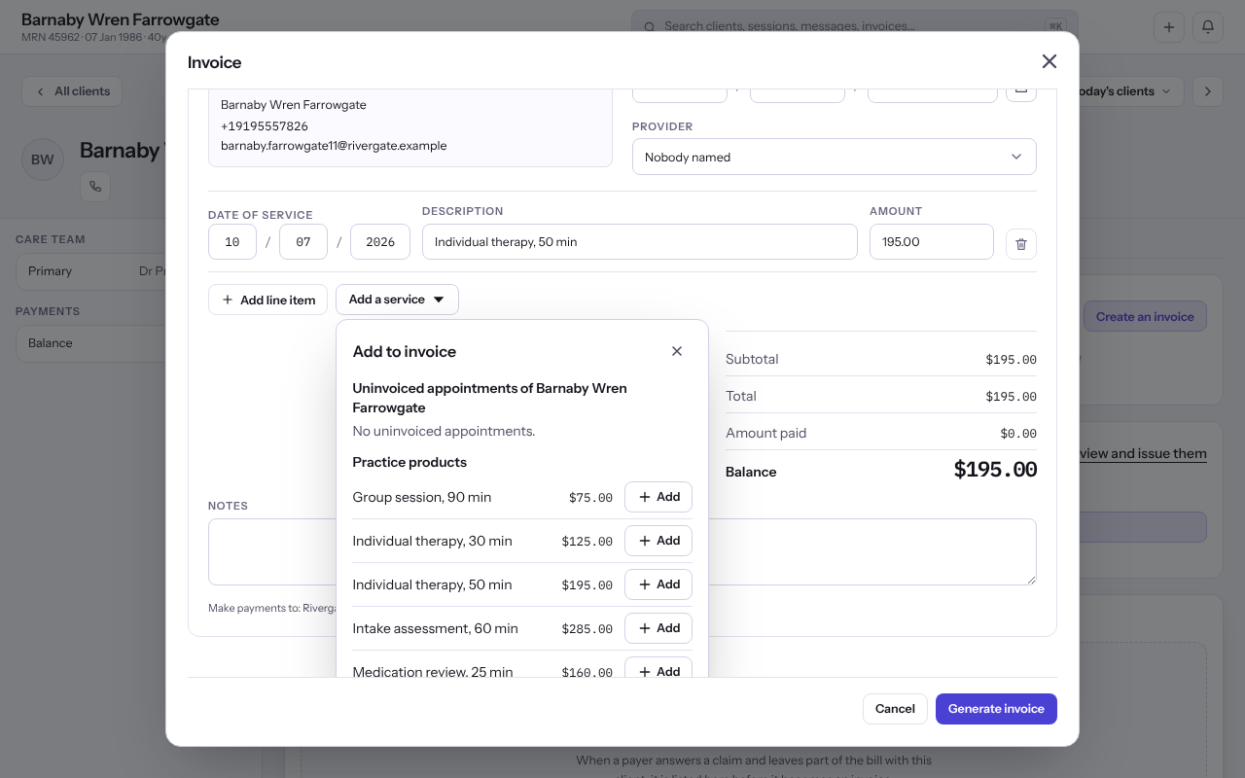Go to next client with the chevron arrow
Image resolution: width=1245 pixels, height=778 pixels.
[x=1208, y=91]
